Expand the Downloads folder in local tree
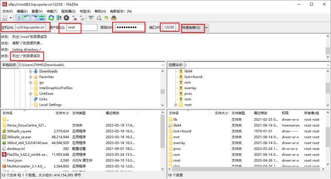Viewport: 331px width, 179px height. 30,72
